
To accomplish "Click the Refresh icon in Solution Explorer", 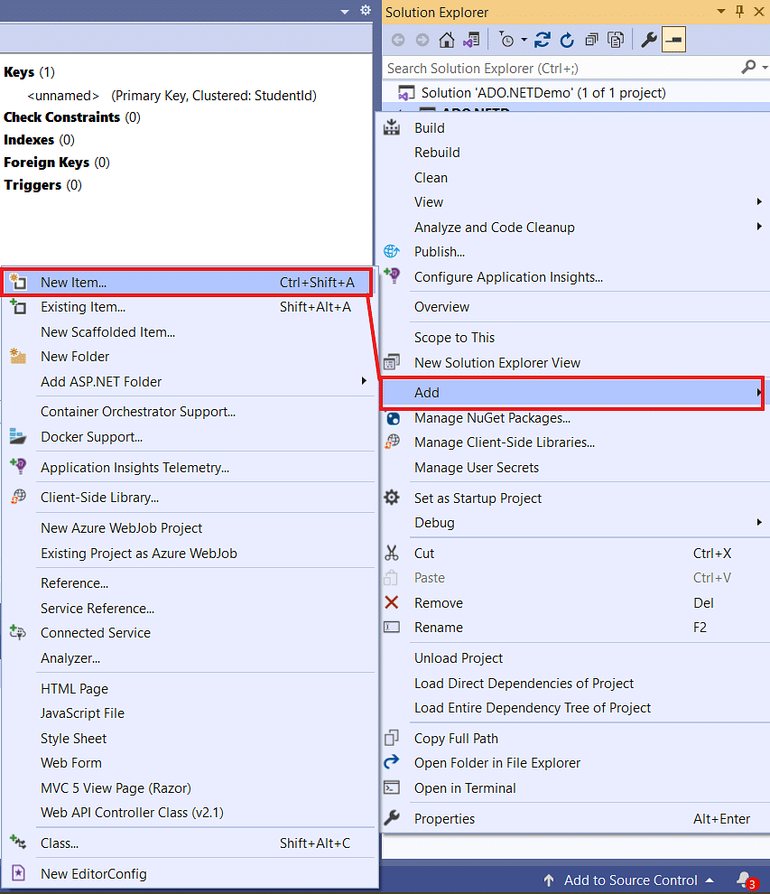I will point(567,40).
